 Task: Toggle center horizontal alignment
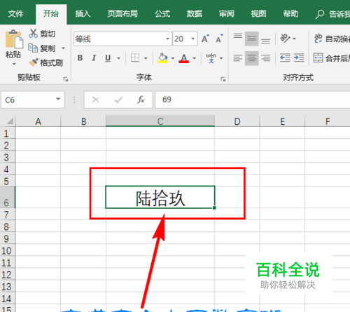251,58
